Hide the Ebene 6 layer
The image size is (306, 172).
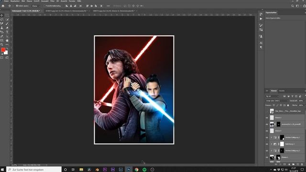[267, 157]
